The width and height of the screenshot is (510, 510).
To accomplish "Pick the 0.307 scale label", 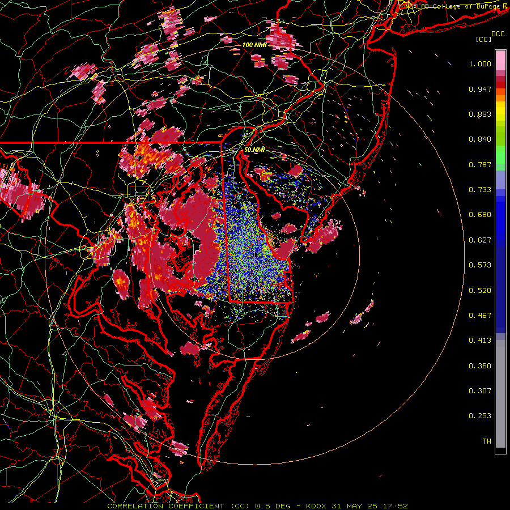I will click(x=480, y=391).
